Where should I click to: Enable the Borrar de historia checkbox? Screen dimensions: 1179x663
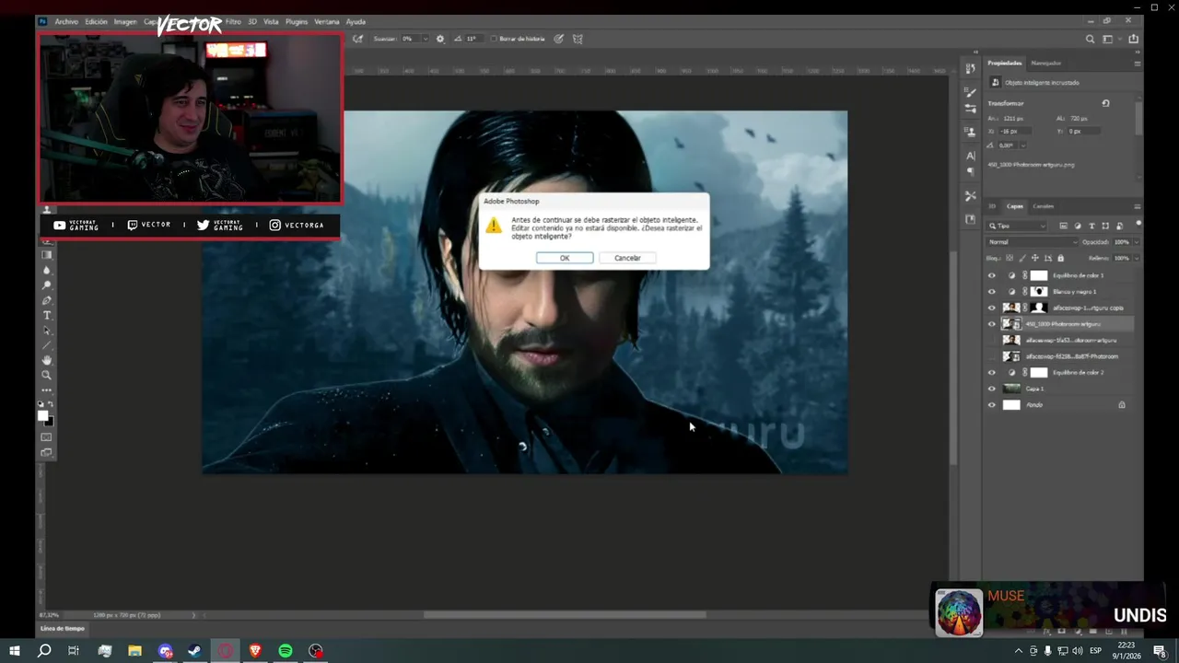494,39
